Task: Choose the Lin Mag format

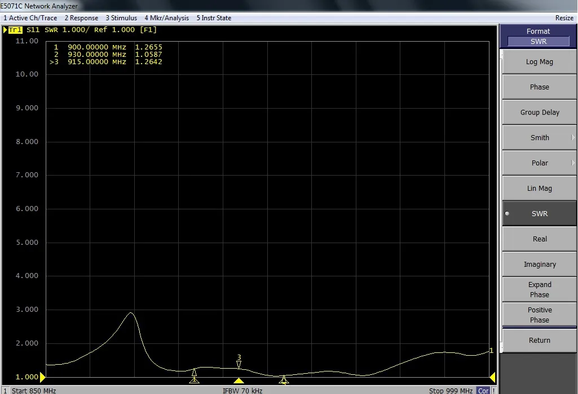Action: tap(539, 189)
